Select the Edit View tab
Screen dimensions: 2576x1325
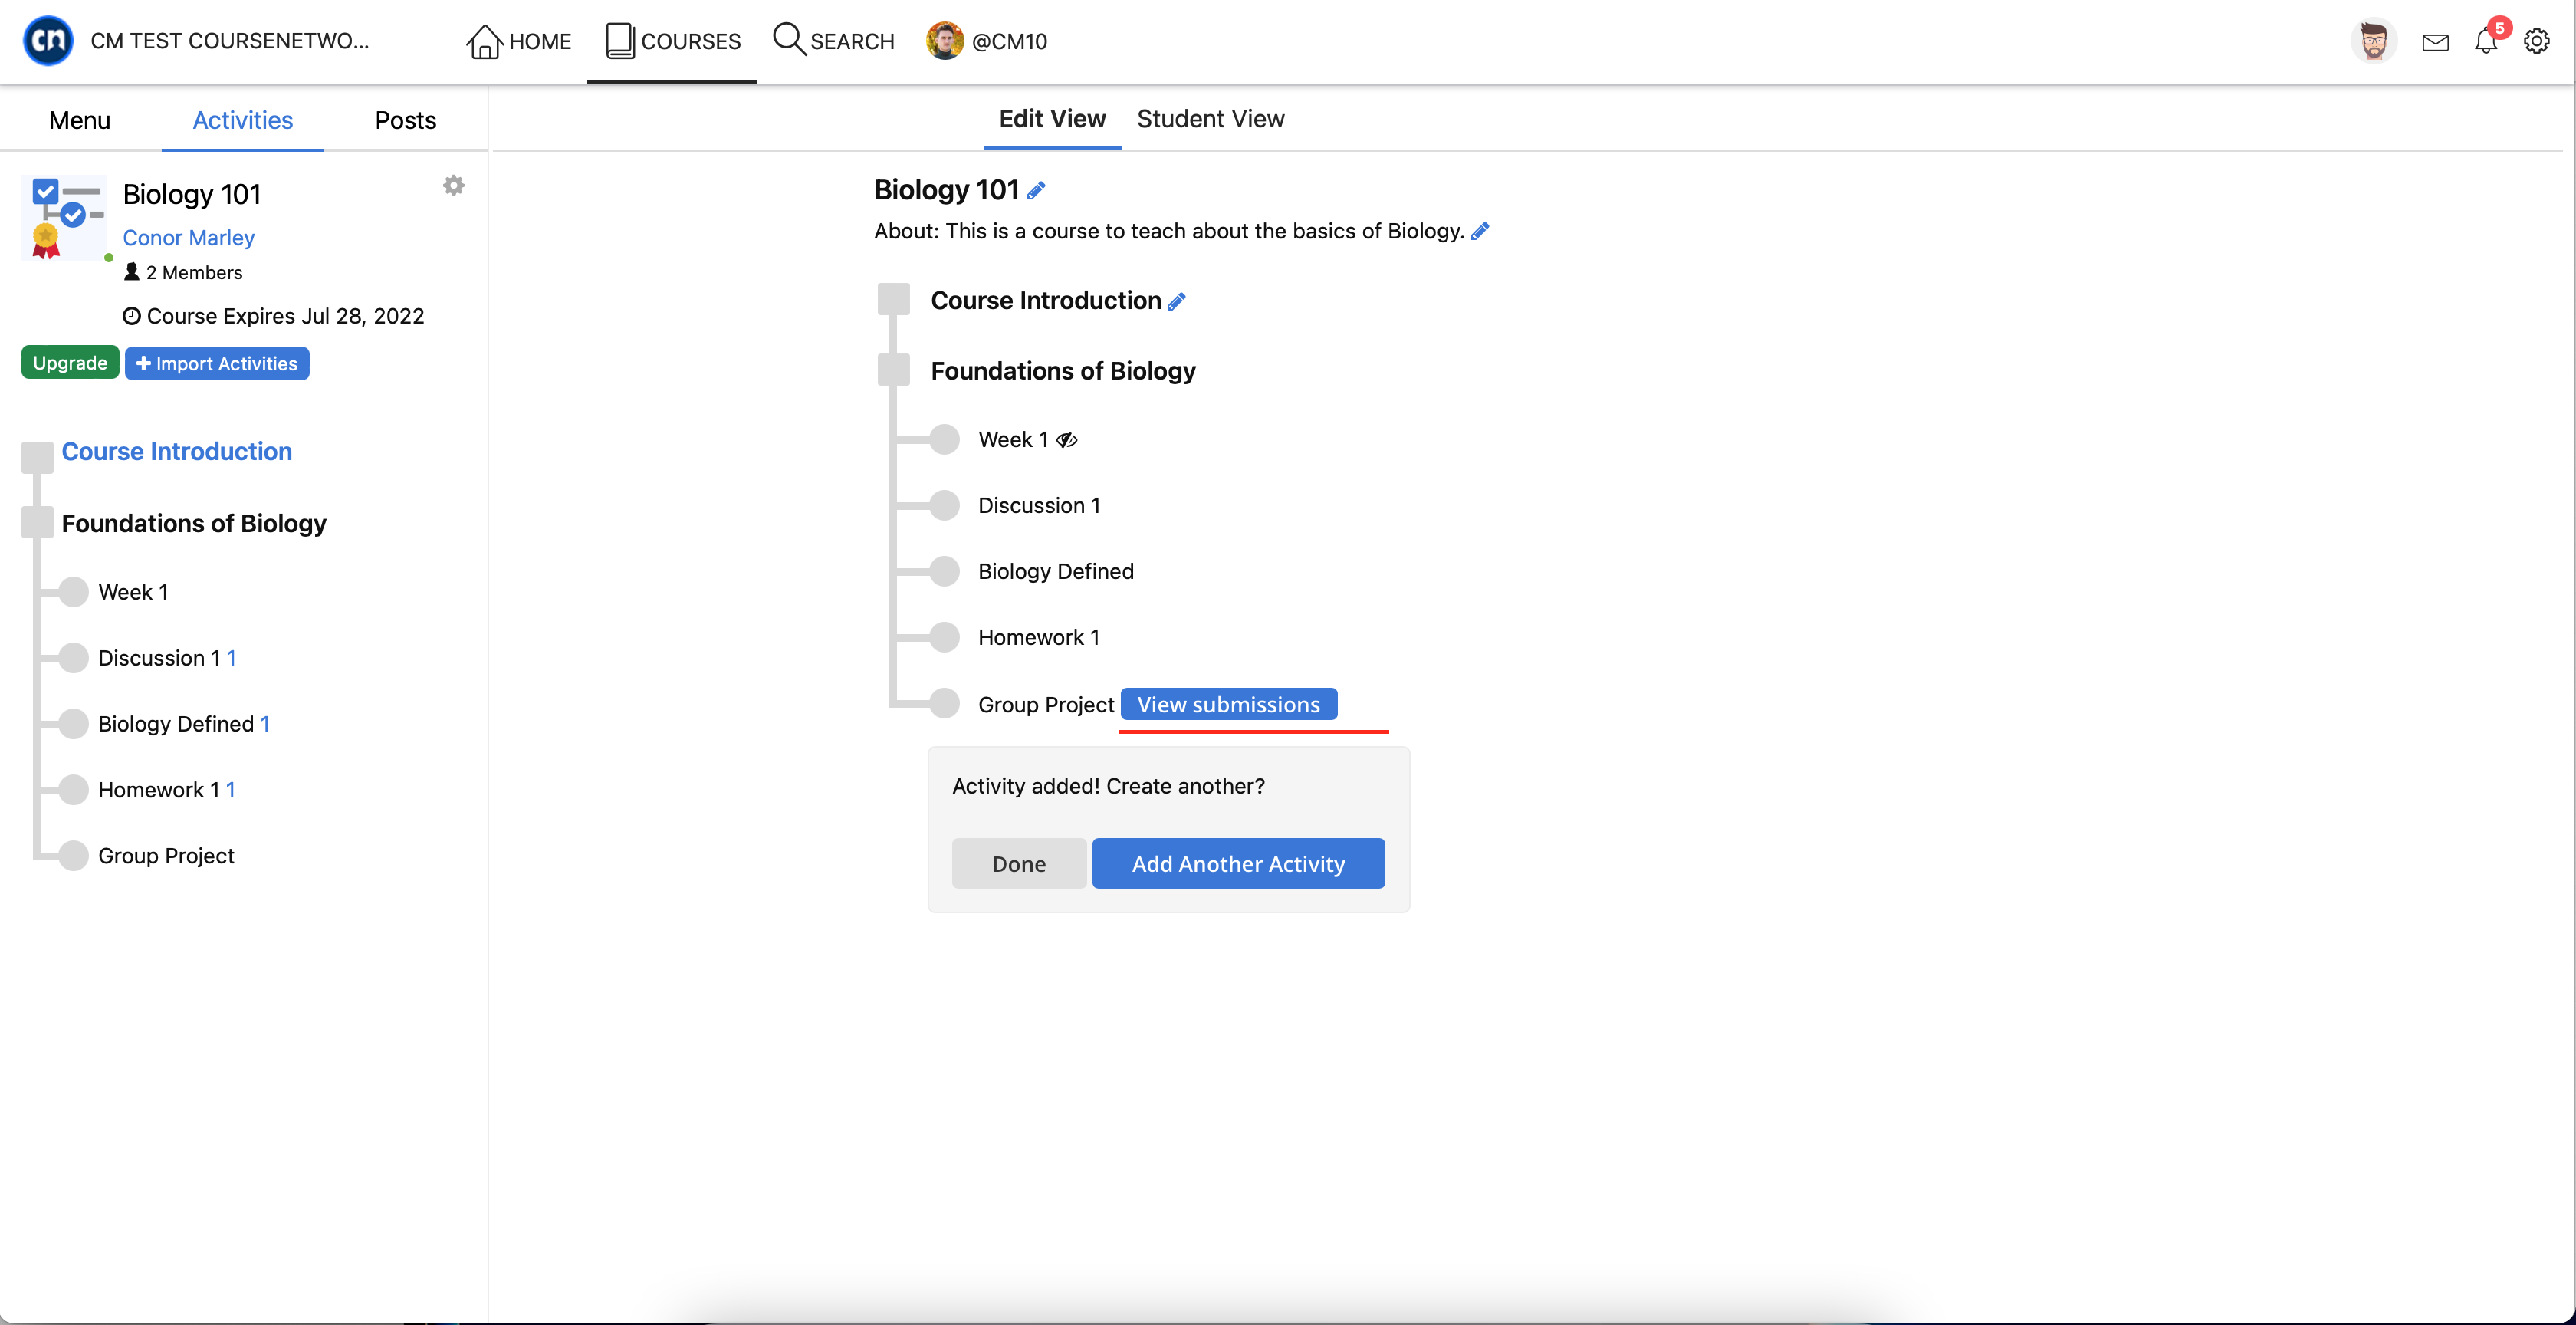coord(1052,119)
